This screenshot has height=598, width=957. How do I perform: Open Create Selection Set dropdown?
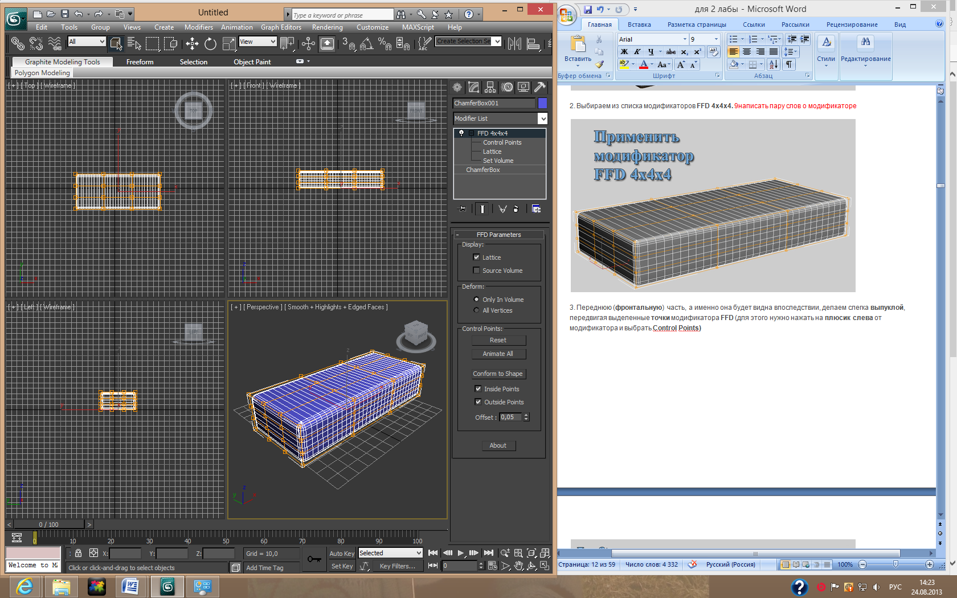468,41
